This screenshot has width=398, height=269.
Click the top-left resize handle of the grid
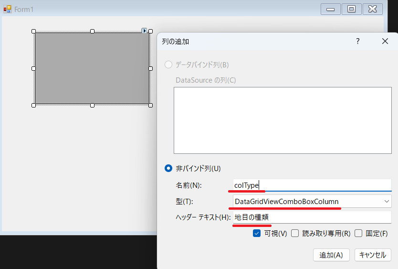pos(34,32)
